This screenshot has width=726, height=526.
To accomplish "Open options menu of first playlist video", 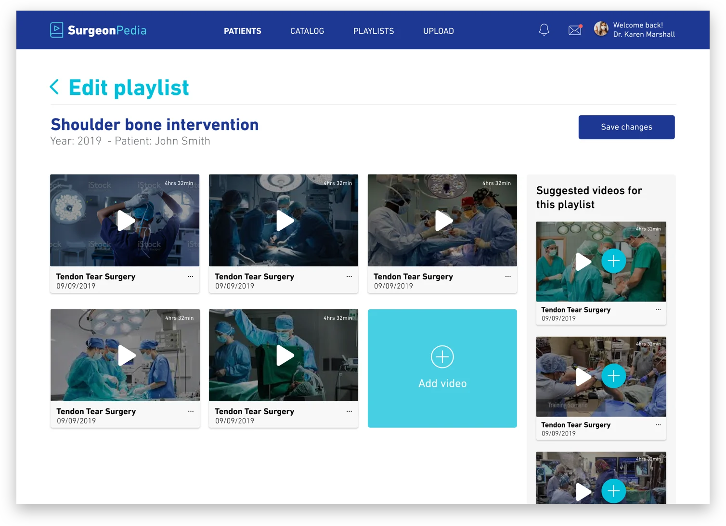I will [x=190, y=276].
